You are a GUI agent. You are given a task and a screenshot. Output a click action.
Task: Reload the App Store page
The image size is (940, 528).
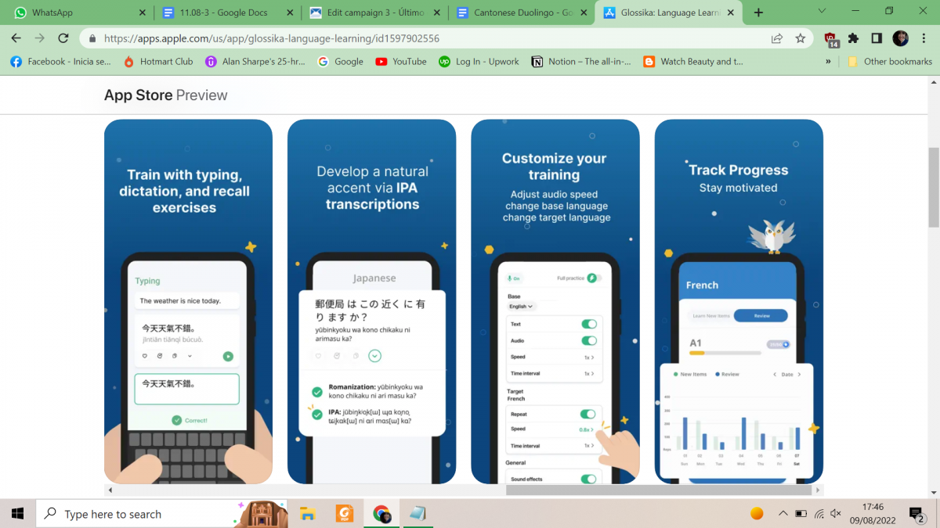(63, 38)
